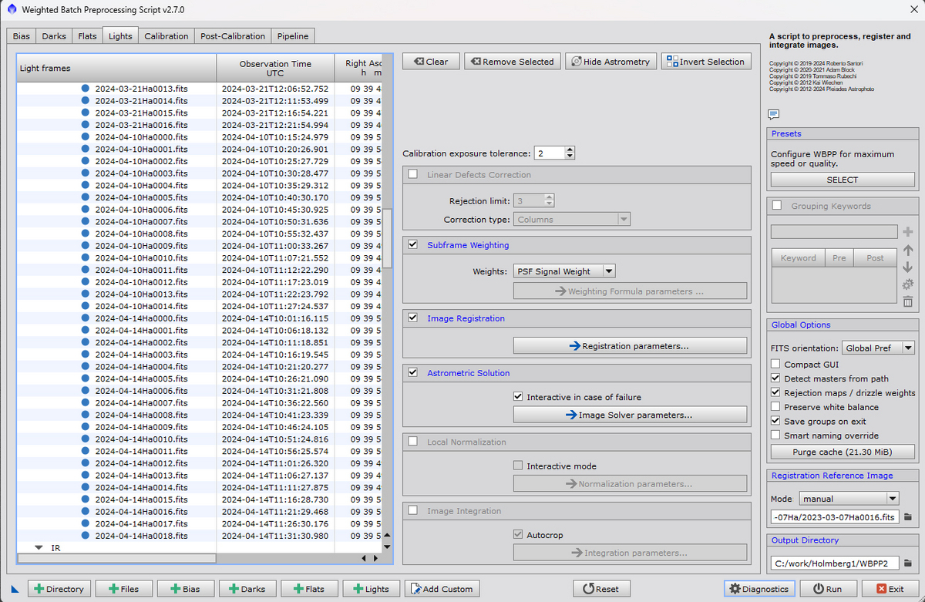Switch to the Calibration tab
The image size is (925, 602).
166,36
